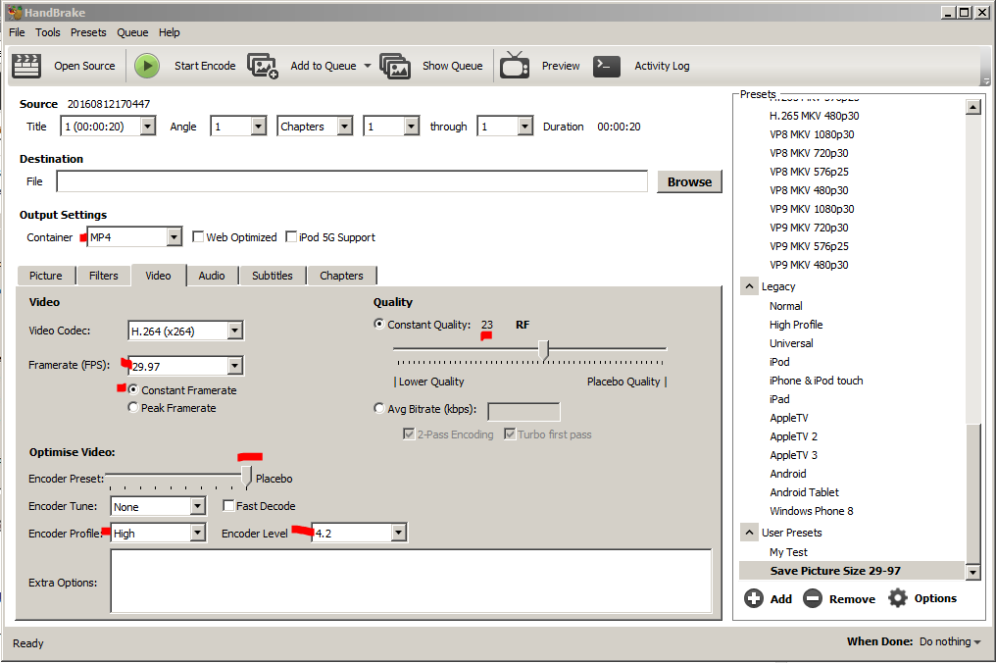996x663 pixels.
Task: Open the Container MP4 dropdown
Action: tap(174, 237)
